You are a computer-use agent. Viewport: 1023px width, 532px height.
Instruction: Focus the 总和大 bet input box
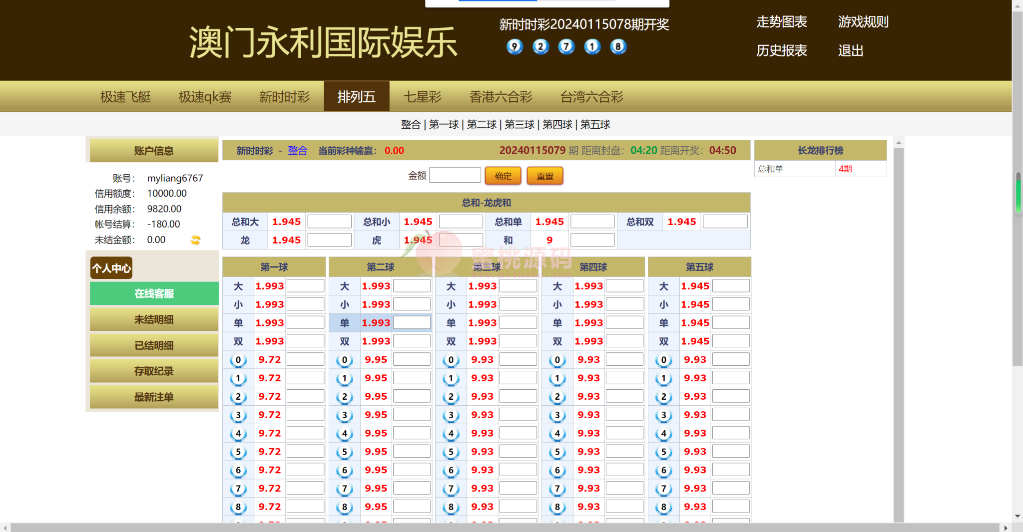tap(329, 222)
